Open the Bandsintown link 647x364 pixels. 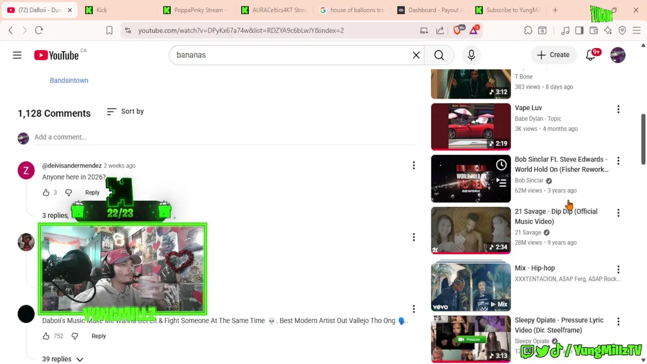point(69,80)
